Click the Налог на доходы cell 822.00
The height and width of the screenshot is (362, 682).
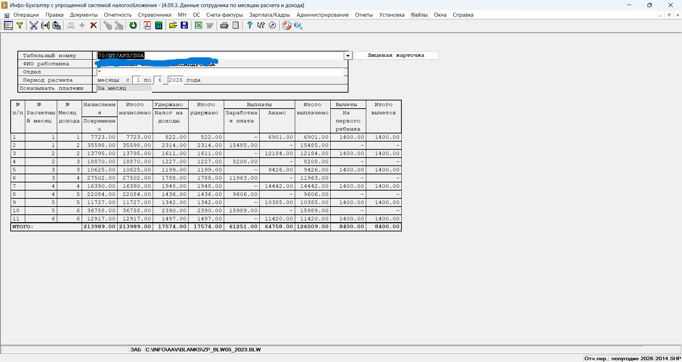pos(170,137)
